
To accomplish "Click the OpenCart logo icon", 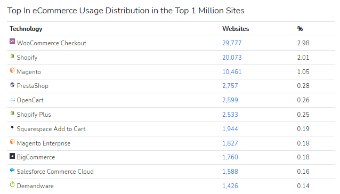I will 12,100.
